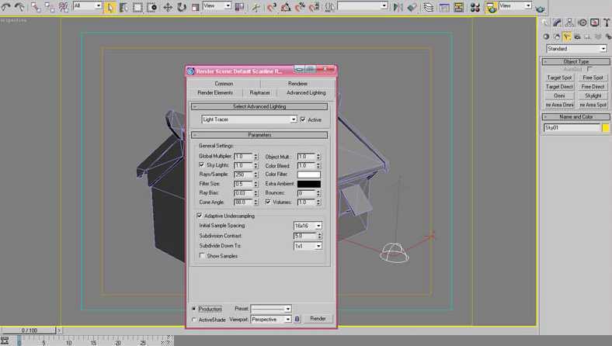Activate the Select and Rotate tool
This screenshot has width=612, height=346.
pyautogui.click(x=182, y=7)
